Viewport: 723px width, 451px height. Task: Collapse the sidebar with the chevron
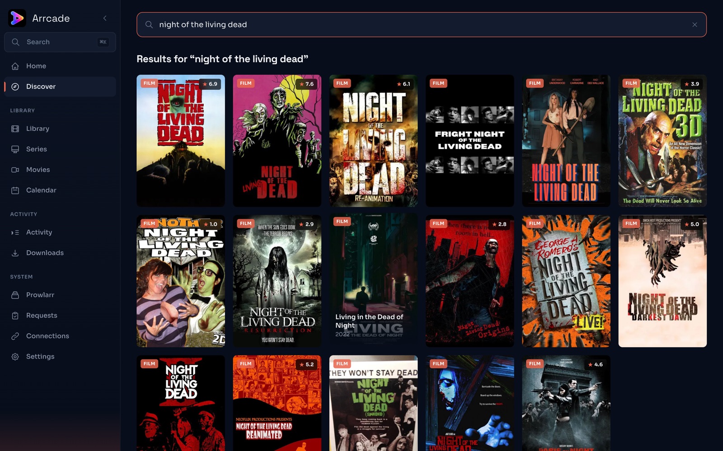105,18
